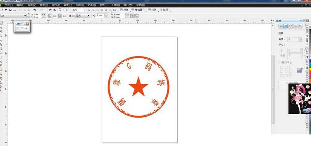Select the Size transform icon in docker
The width and height of the screenshot is (311, 146).
295,26
